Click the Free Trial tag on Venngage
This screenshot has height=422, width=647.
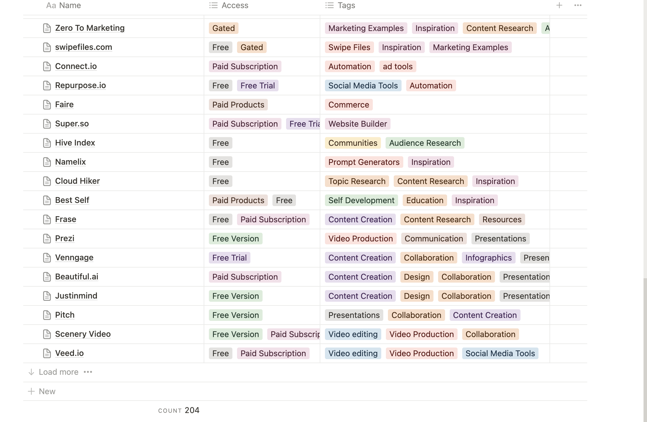(x=229, y=258)
